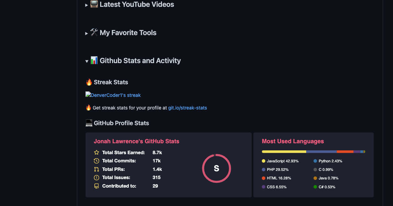Click the clock icon beside Total Commits
393x206 pixels.
pos(96,161)
